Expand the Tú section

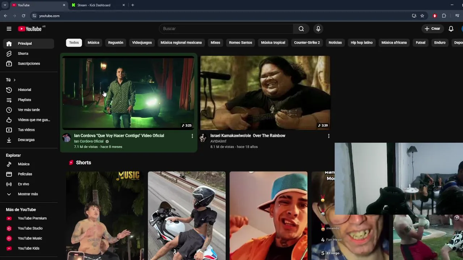pos(11,80)
